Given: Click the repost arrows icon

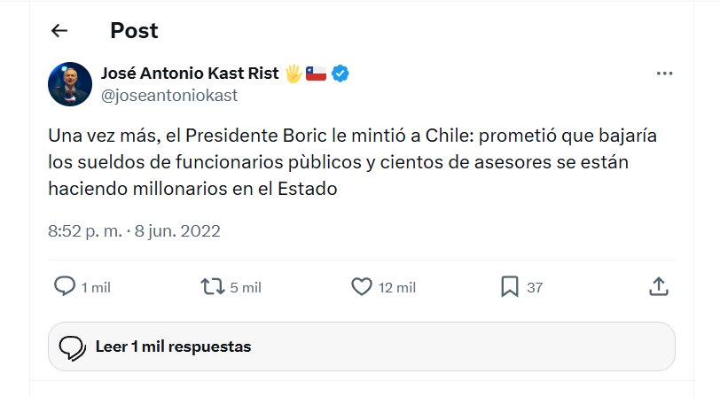Looking at the screenshot, I should (x=213, y=286).
